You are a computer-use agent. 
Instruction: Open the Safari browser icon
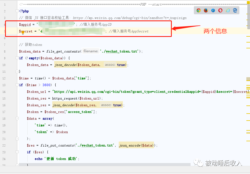213,10
